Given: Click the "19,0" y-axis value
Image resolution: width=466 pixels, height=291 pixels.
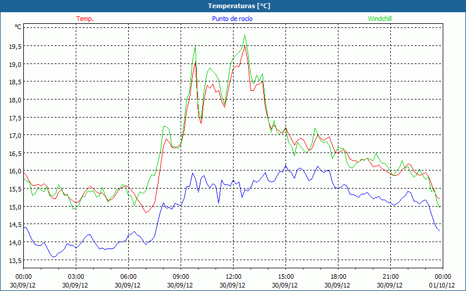Looking at the screenshot, I should pyautogui.click(x=15, y=64).
